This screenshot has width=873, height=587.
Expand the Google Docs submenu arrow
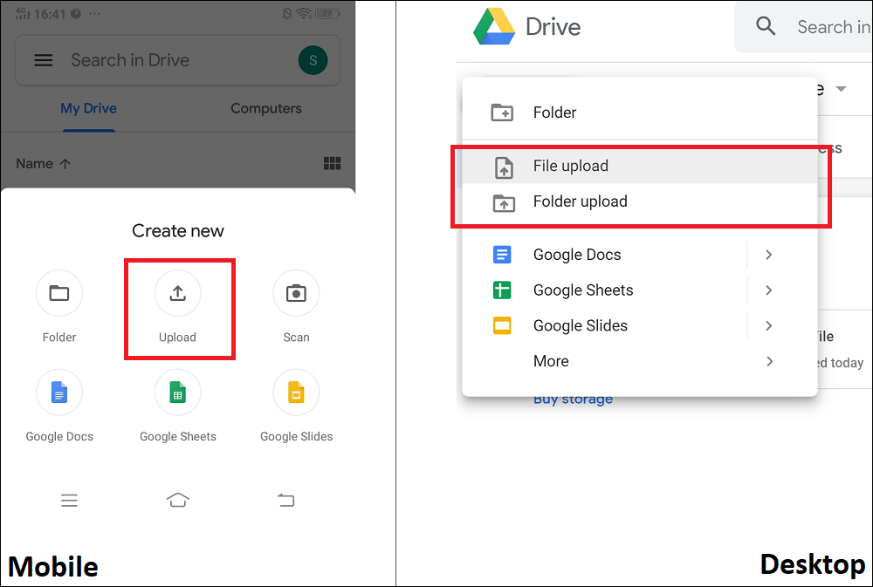(769, 255)
